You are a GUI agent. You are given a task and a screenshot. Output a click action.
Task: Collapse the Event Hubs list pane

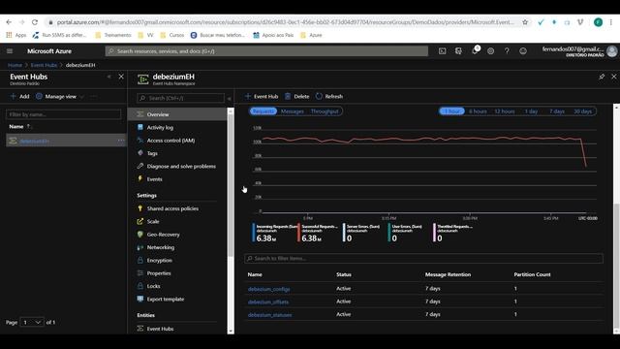tap(109, 77)
